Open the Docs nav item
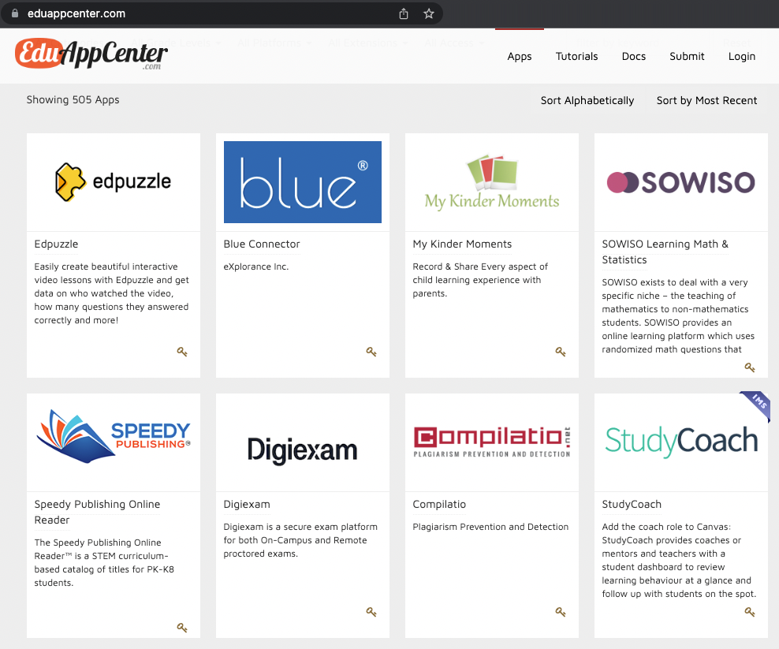 [633, 56]
